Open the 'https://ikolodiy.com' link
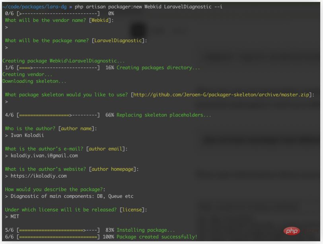The width and height of the screenshot is (323, 244). [x=39, y=176]
